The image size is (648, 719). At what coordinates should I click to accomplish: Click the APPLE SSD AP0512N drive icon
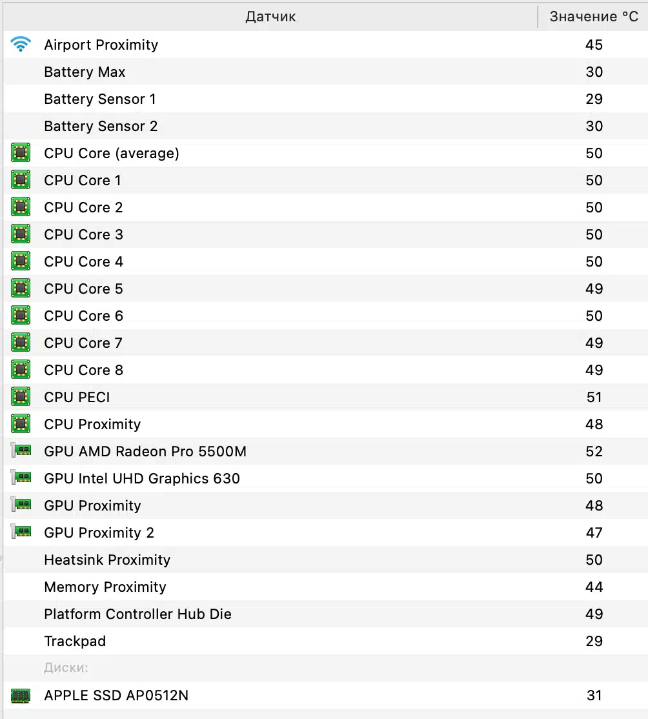coord(21,695)
